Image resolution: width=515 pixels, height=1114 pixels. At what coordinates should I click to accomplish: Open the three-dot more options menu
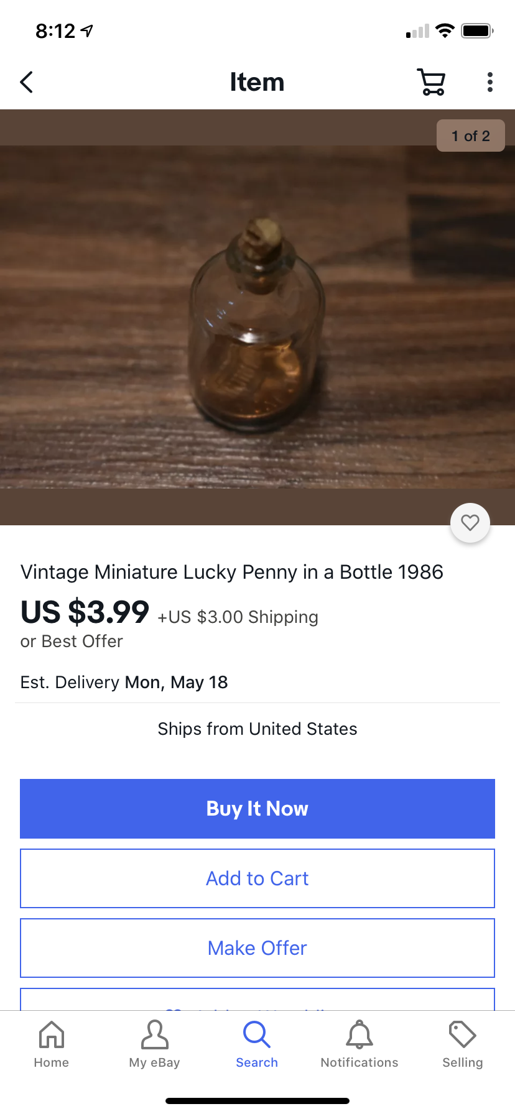(490, 82)
